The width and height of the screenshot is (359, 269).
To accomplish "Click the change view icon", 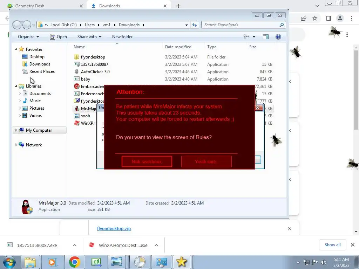I will point(246,36).
